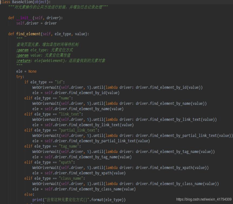Viewport: 233px width, 204px height.
Task: Click the try: keyword
Action: [x=19, y=76]
